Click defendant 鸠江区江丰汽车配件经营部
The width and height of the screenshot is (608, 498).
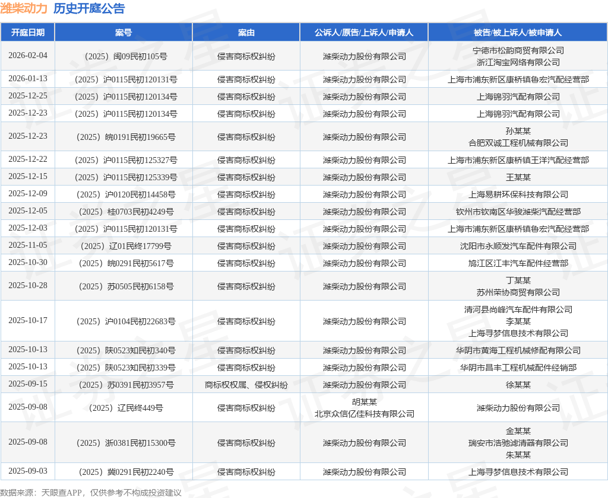point(518,263)
